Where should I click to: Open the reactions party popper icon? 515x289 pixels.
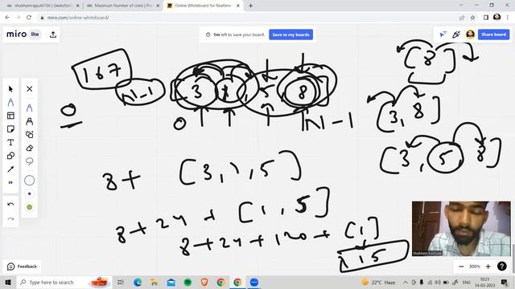[x=456, y=35]
